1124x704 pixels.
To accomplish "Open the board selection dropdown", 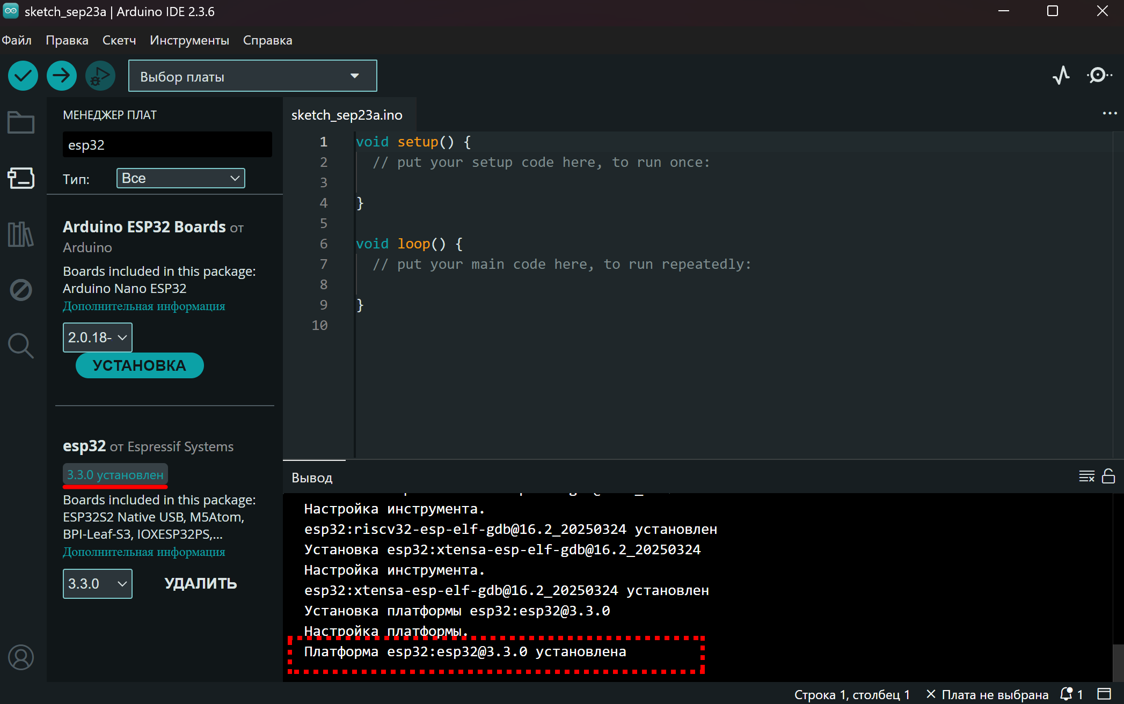I will [x=252, y=76].
